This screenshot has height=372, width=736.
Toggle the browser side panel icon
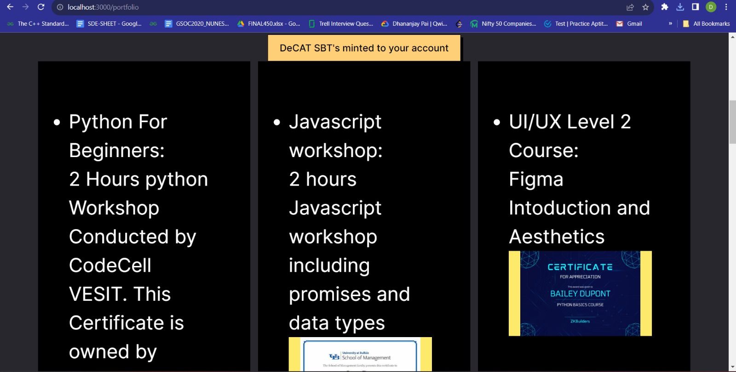coord(696,7)
